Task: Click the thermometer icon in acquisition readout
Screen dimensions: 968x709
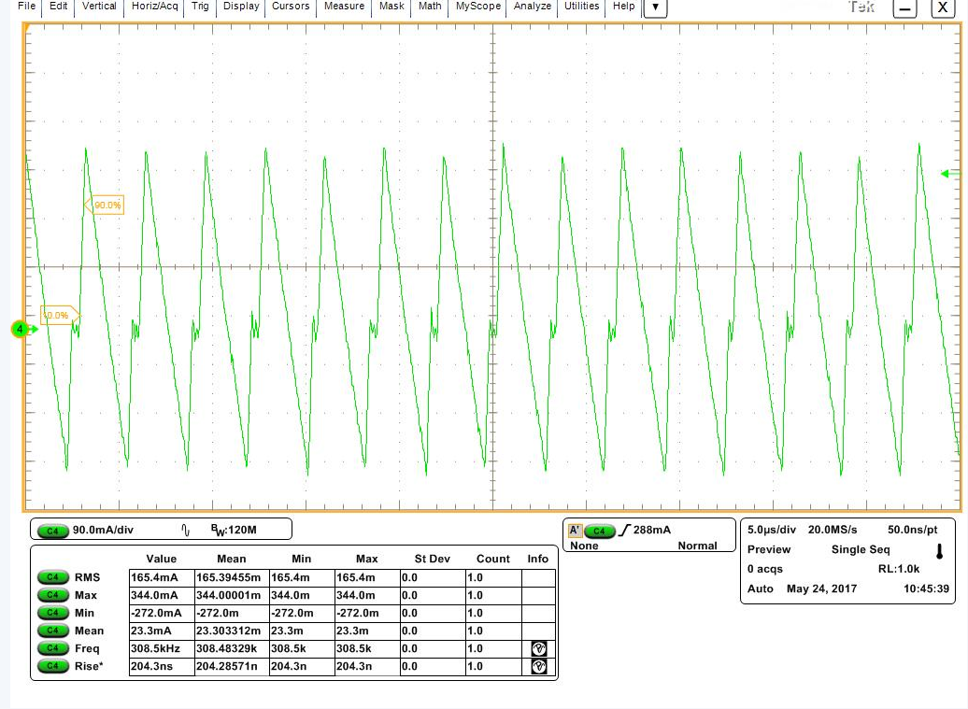Action: coord(939,551)
